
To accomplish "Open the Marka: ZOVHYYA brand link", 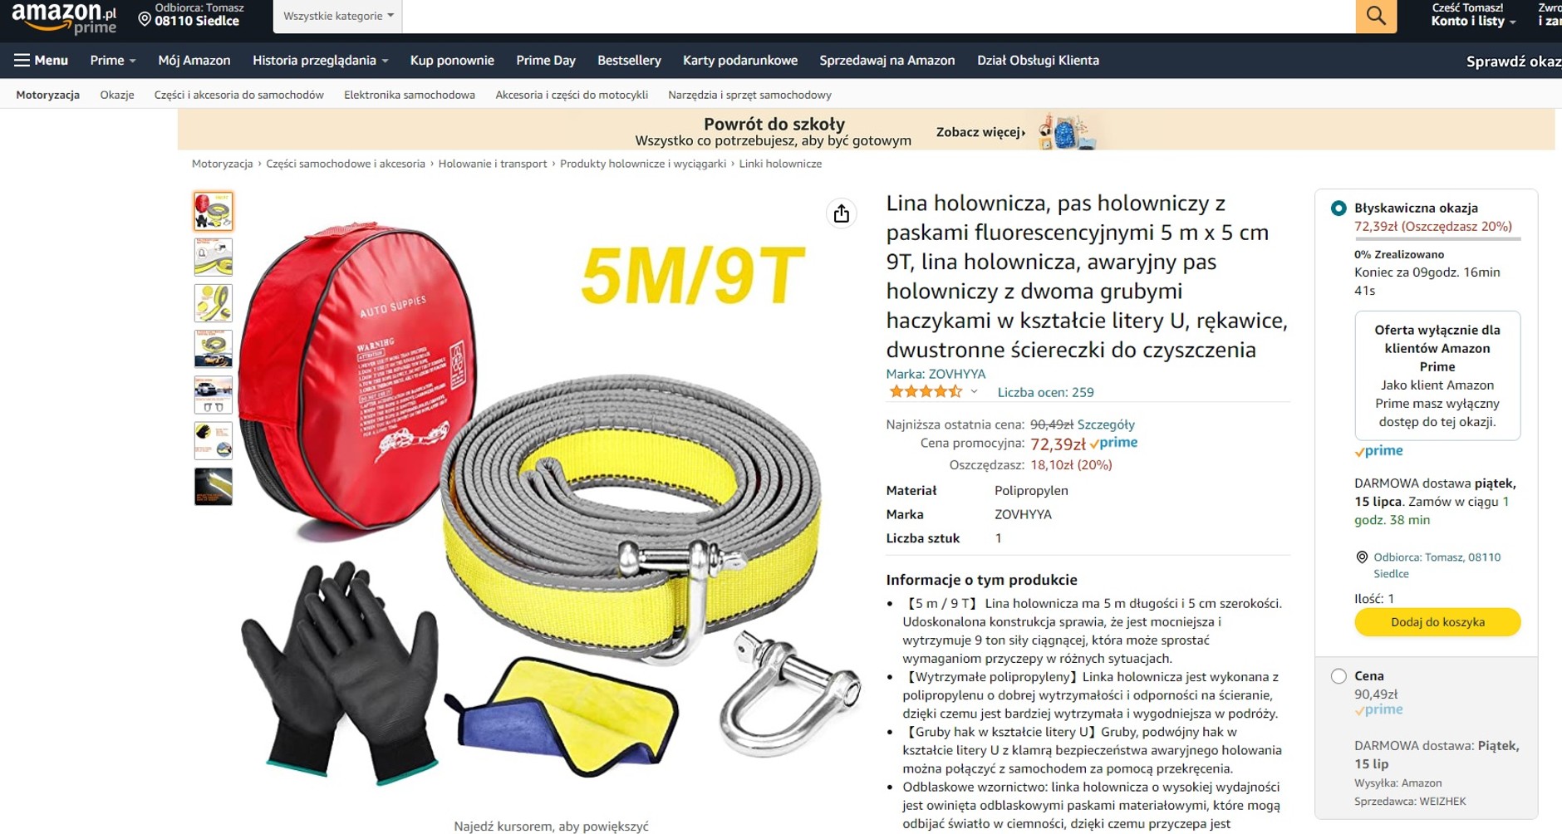I will tap(936, 374).
